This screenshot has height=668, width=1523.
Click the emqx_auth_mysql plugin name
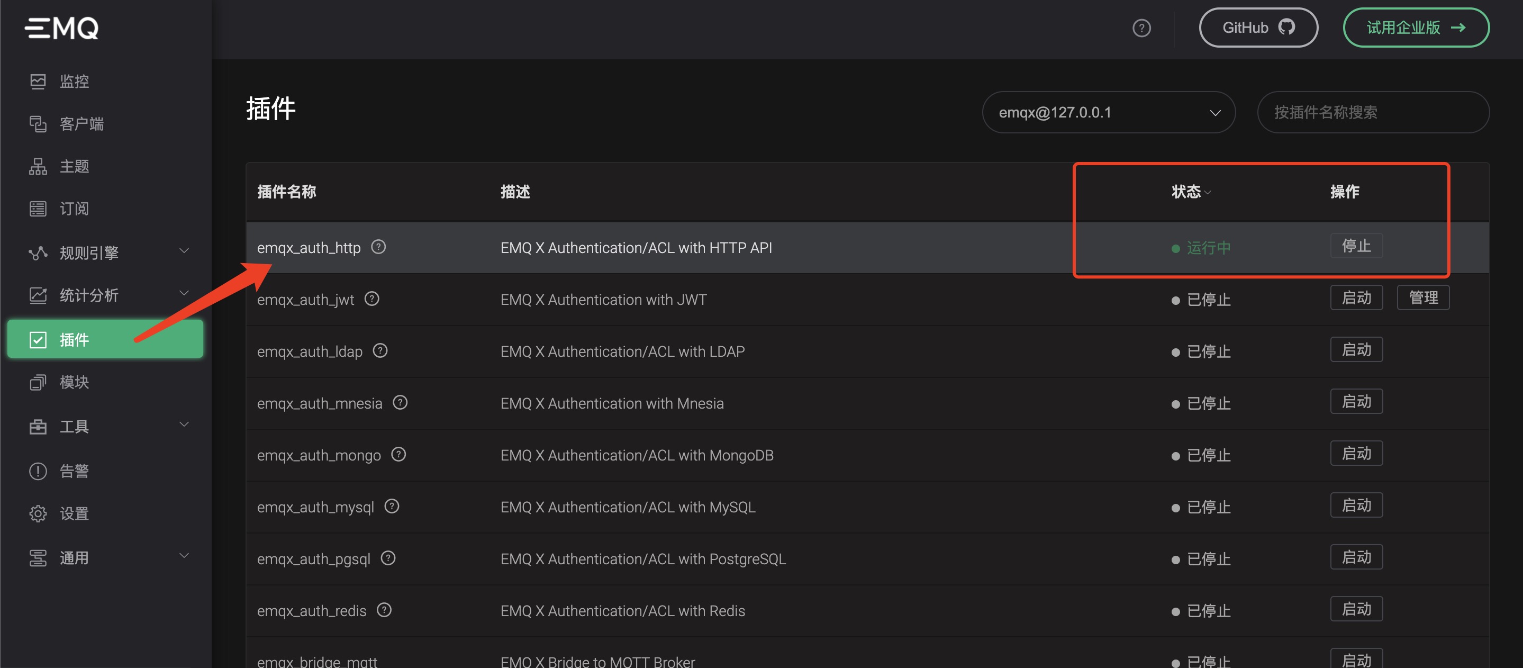(315, 507)
